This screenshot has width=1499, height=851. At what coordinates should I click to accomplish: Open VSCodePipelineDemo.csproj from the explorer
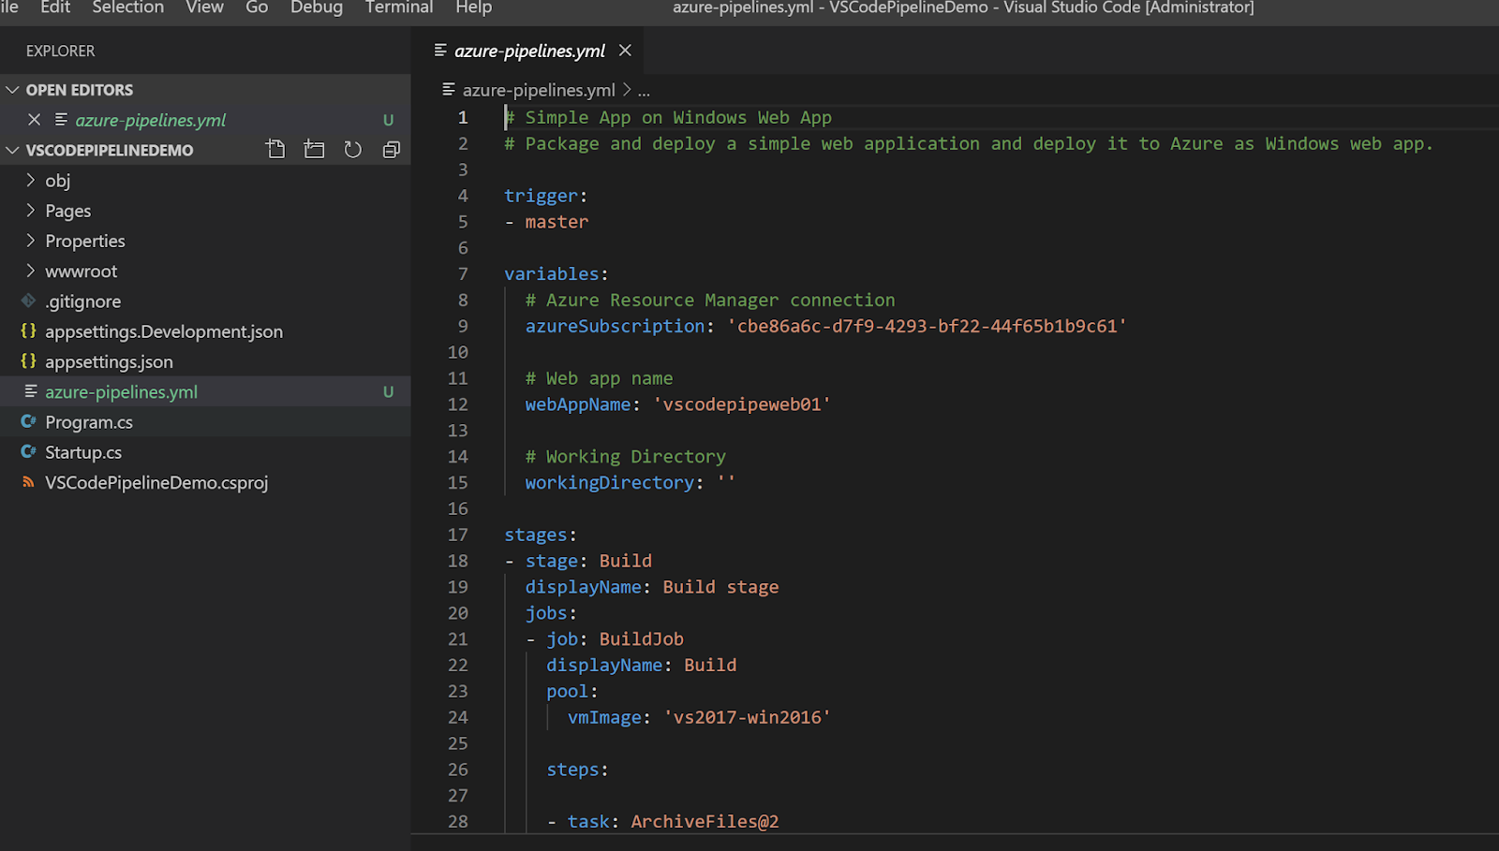[x=156, y=482]
